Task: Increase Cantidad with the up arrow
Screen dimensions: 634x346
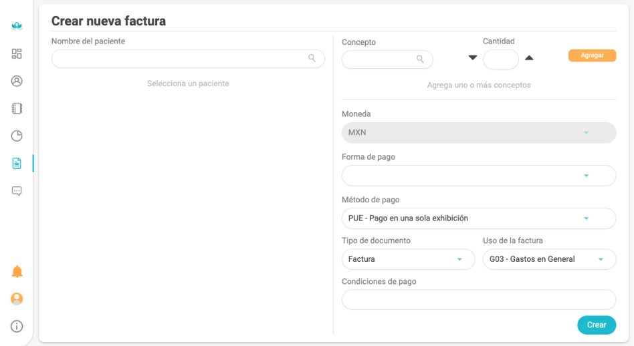Action: (x=529, y=57)
